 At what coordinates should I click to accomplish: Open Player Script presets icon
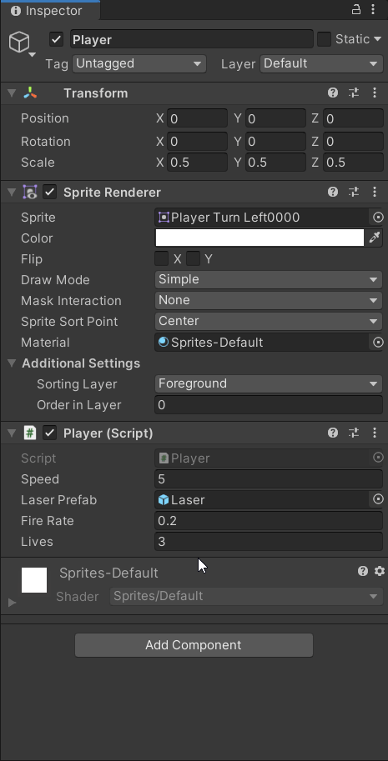354,433
